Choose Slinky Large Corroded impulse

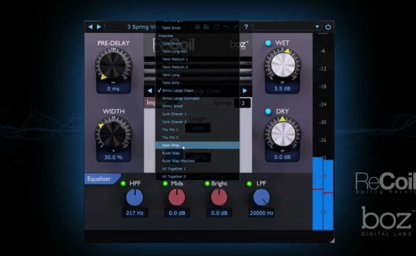tap(197, 98)
